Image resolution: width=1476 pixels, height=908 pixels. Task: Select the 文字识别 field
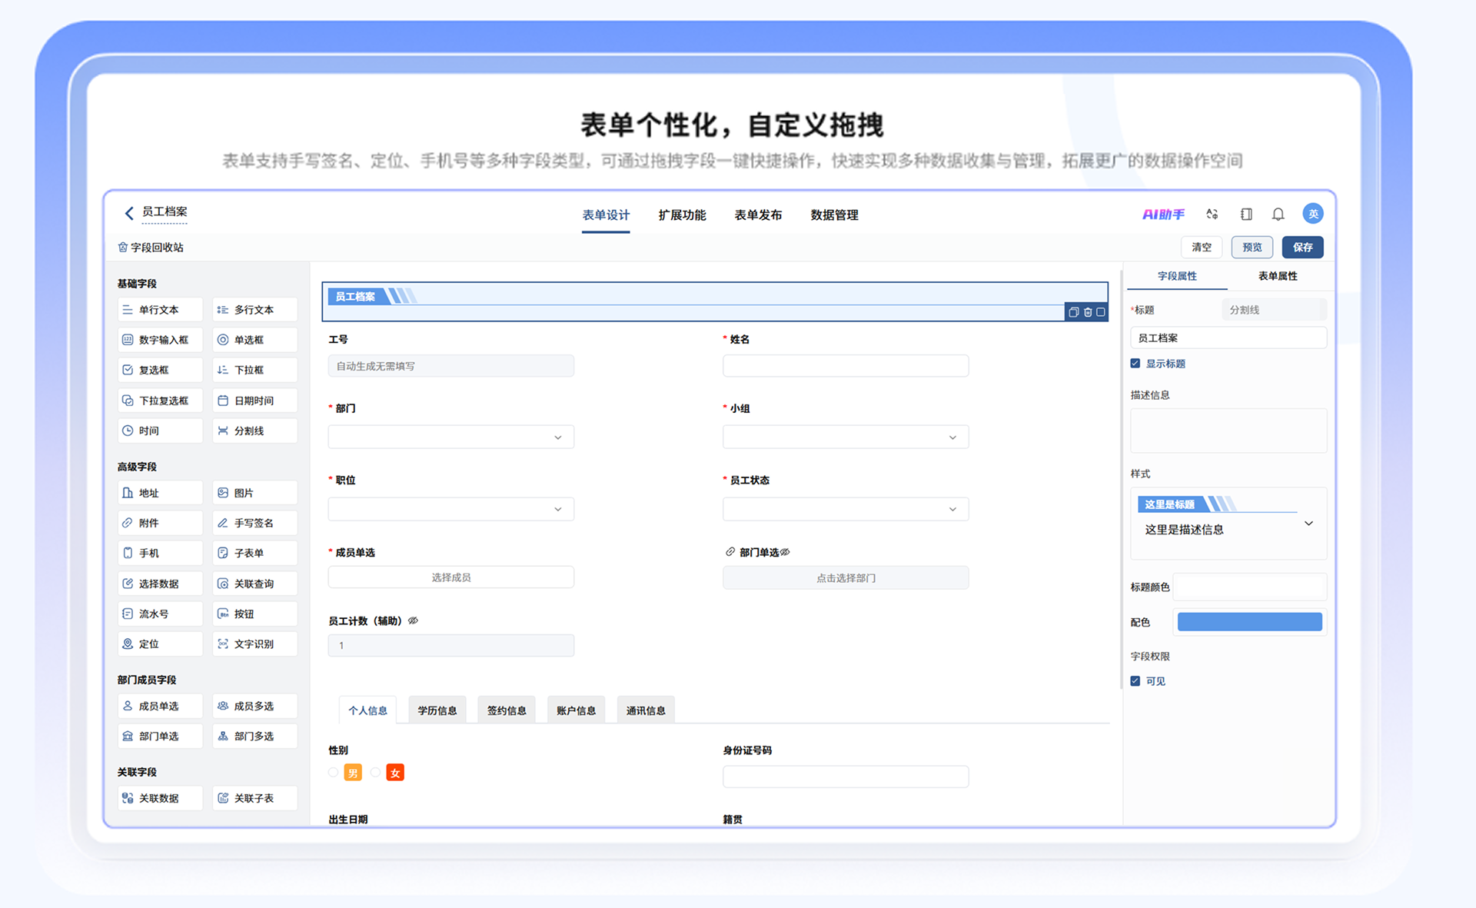pyautogui.click(x=254, y=644)
